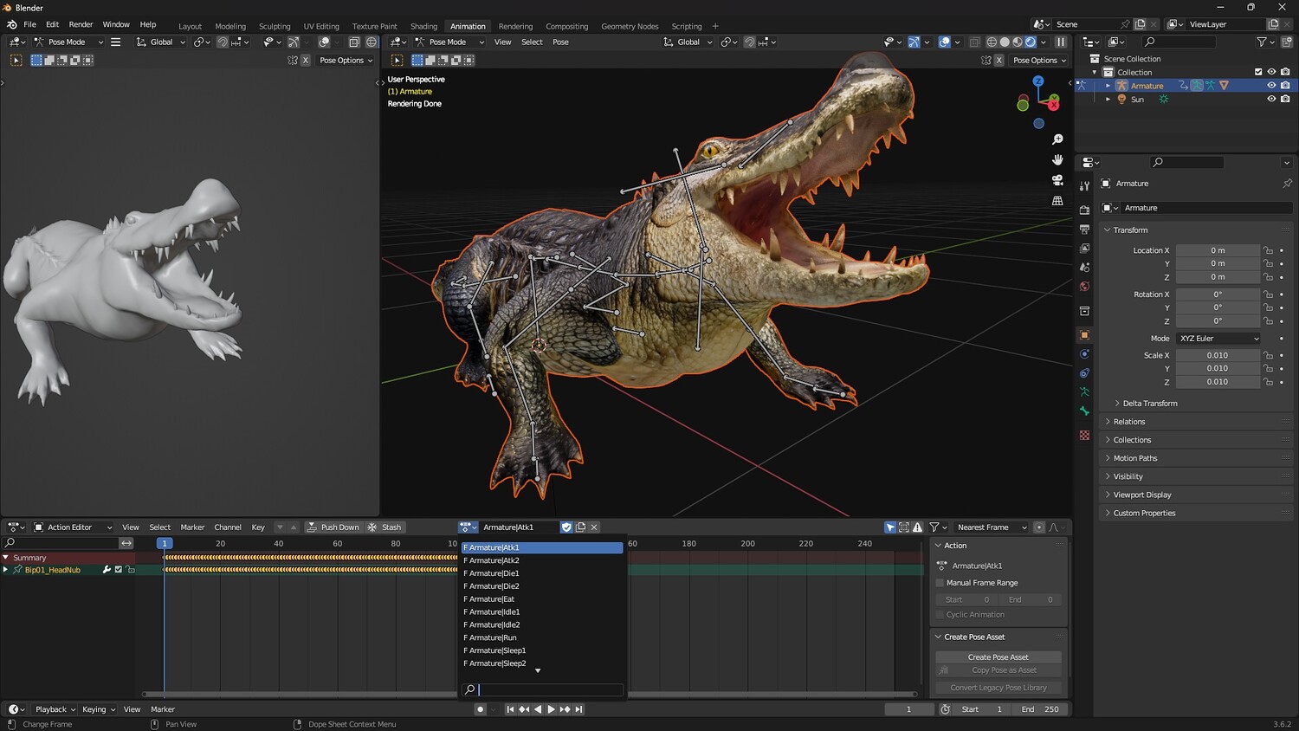
Task: Click the zoom magnifier icon in the 3D viewport
Action: (x=1057, y=139)
